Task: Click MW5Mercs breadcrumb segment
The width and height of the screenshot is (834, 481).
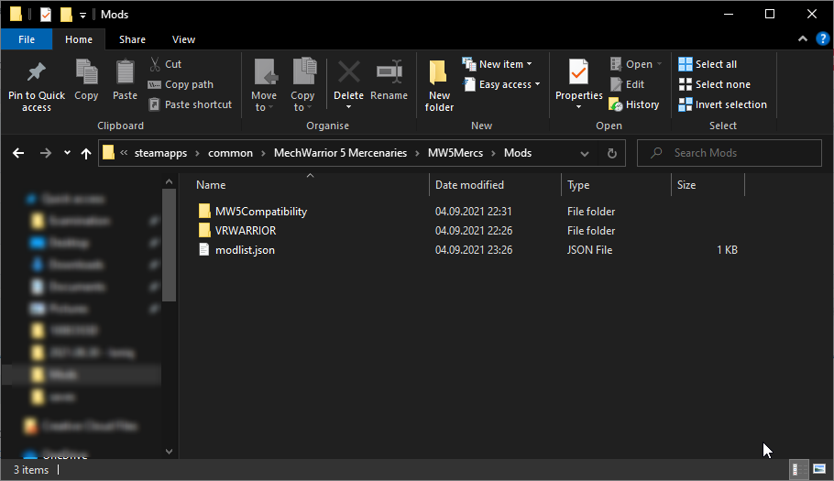Action: 455,153
